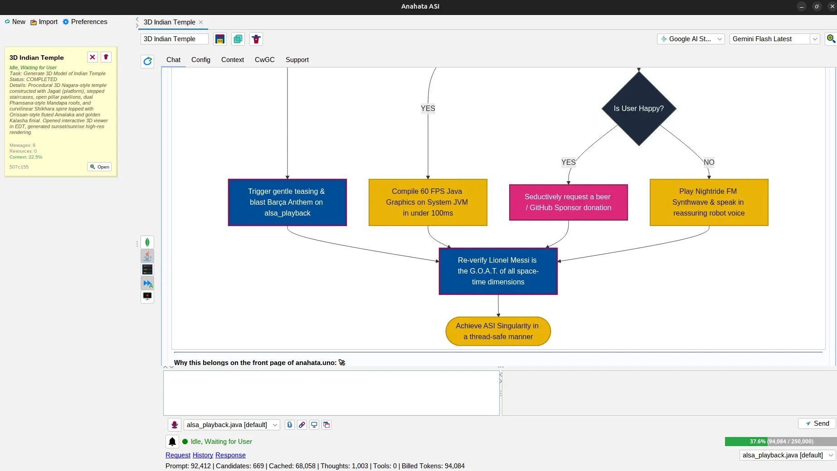Toggle the green leaf toolkit button
The width and height of the screenshot is (837, 471).
pos(147,242)
